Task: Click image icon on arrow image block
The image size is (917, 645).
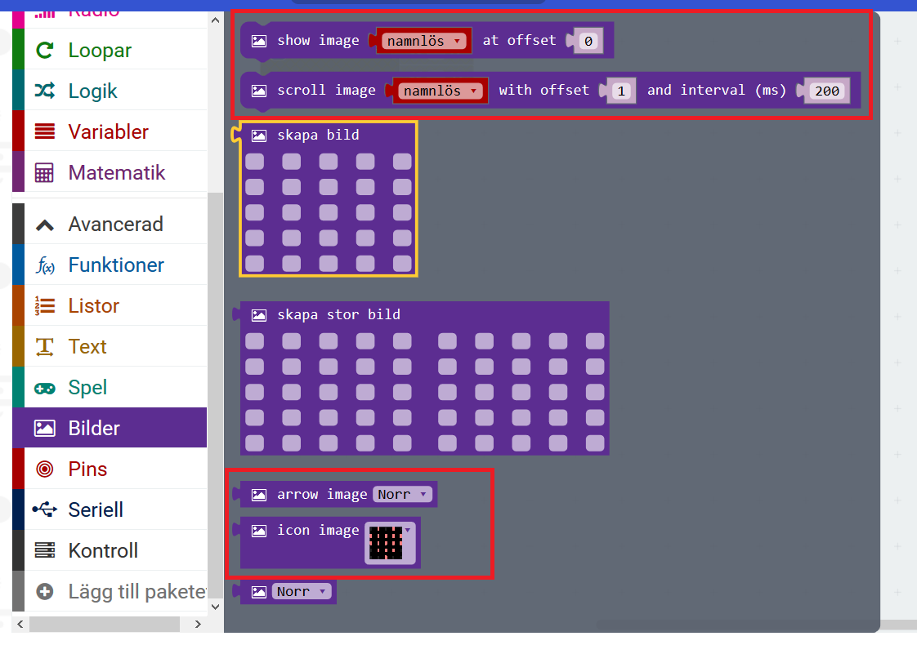Action: click(x=259, y=495)
